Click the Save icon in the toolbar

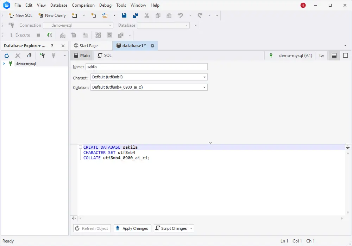pyautogui.click(x=124, y=15)
